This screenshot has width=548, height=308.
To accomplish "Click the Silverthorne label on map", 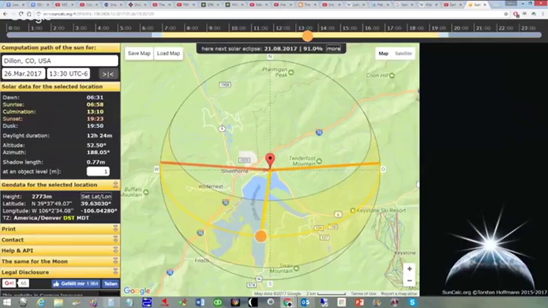I will click(235, 170).
